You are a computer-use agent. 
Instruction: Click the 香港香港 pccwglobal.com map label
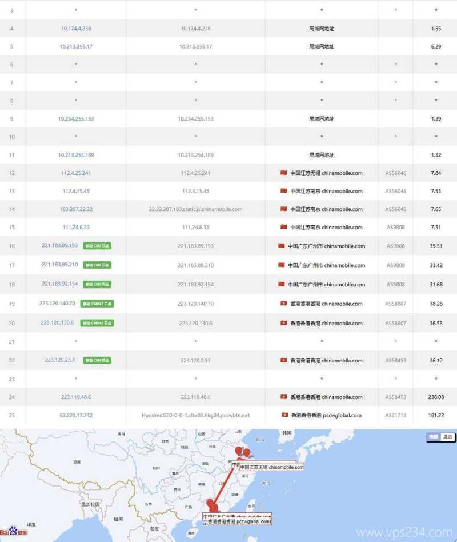pyautogui.click(x=240, y=521)
